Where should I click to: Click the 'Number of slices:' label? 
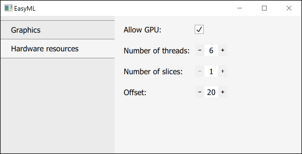pyautogui.click(x=153, y=71)
